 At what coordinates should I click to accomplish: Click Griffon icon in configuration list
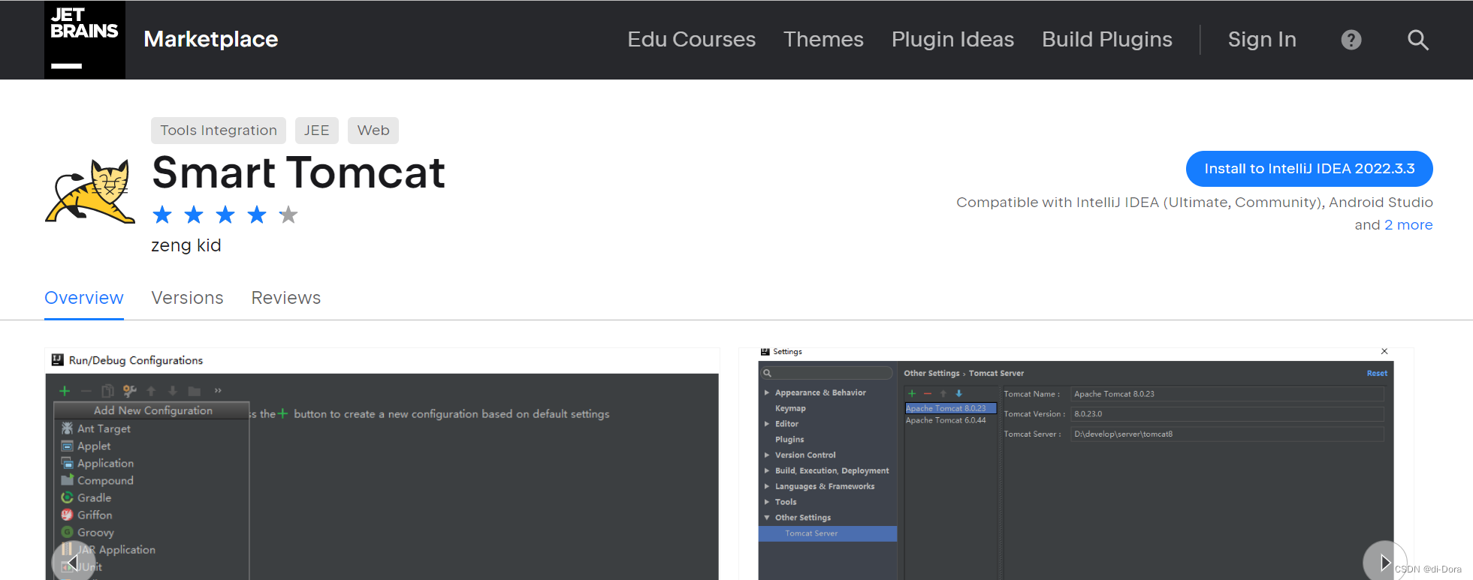click(67, 515)
